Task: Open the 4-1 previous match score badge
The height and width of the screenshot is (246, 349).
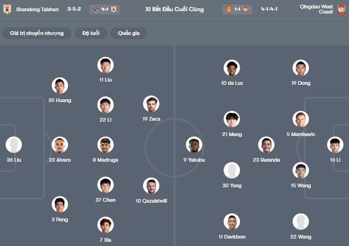Action: pos(104,9)
